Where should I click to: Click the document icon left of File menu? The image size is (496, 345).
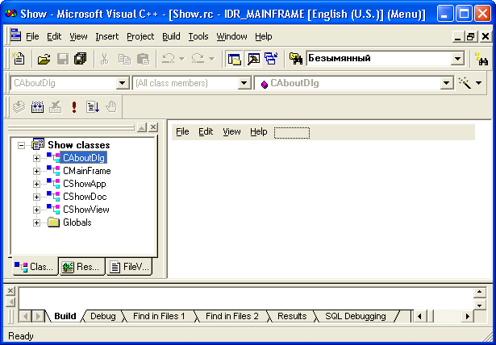coord(15,35)
